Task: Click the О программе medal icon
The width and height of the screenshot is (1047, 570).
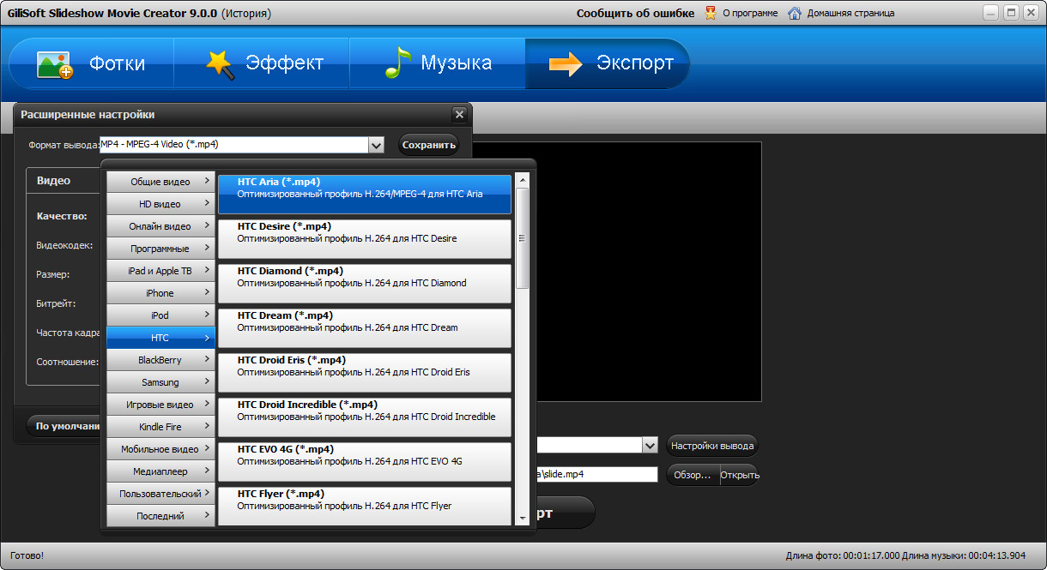Action: click(710, 13)
